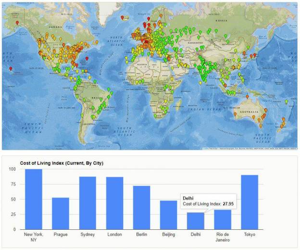The height and width of the screenshot is (250, 300).
Task: Click the red map pin in Alaska
Action: tap(17, 23)
